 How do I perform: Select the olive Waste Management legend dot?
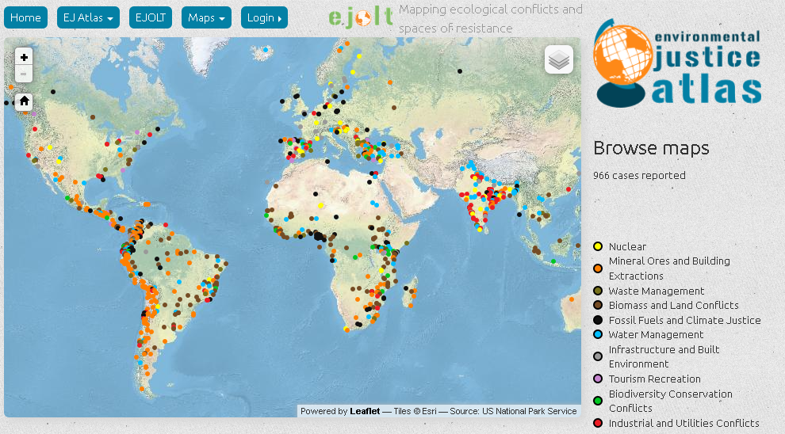(x=598, y=291)
